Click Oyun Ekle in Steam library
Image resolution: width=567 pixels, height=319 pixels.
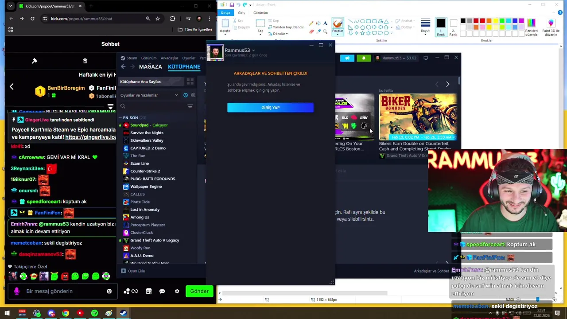[x=133, y=271]
